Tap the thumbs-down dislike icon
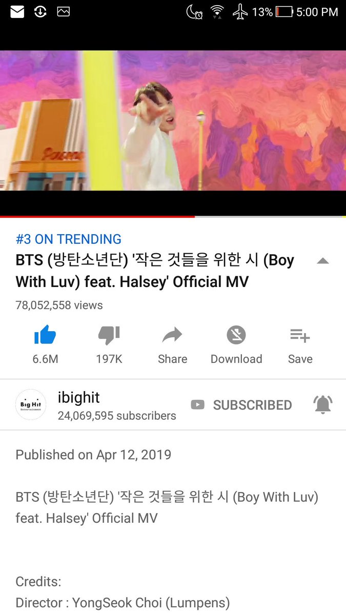The height and width of the screenshot is (615, 346). click(x=109, y=336)
